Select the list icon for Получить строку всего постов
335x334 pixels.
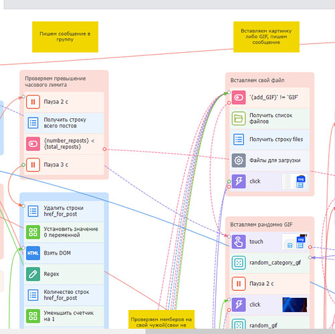[33, 123]
